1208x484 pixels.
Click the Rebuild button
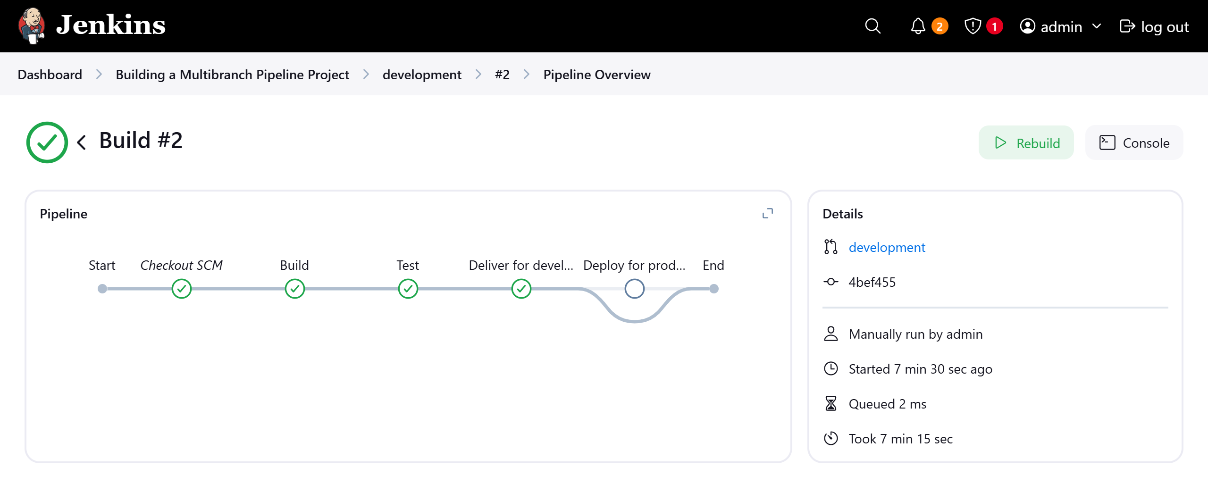[1026, 142]
